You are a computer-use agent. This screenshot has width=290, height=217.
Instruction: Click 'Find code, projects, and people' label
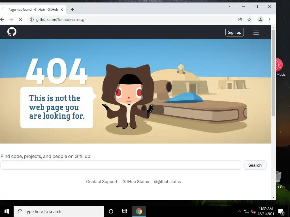click(46, 156)
